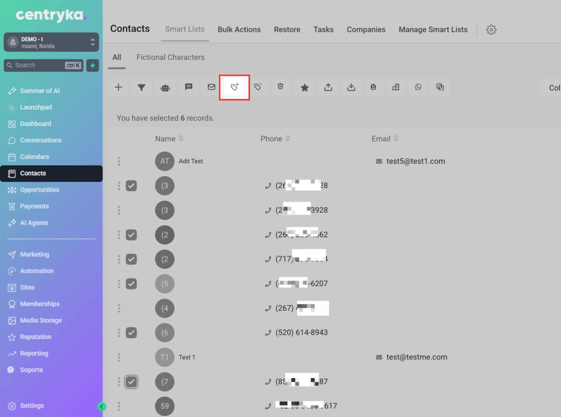Uncheck the (520) 614-8943 contact checkbox
This screenshot has height=417, width=561.
tap(131, 333)
